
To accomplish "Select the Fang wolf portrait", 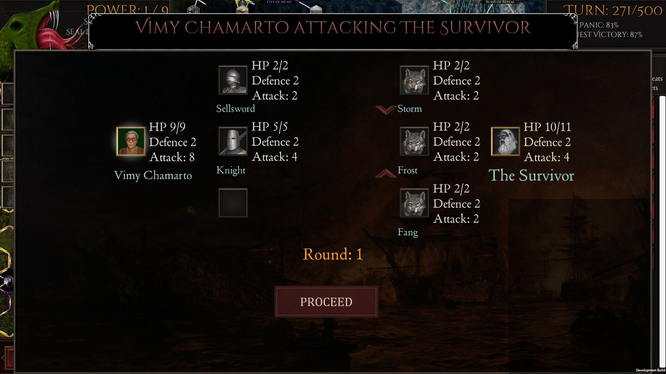I will tap(414, 203).
